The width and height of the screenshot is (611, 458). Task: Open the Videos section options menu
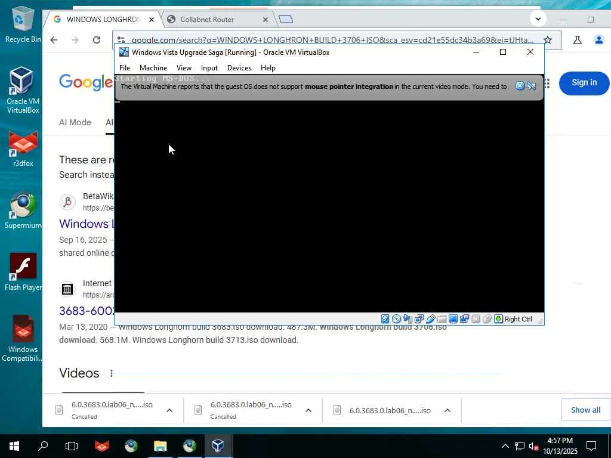pos(112,373)
